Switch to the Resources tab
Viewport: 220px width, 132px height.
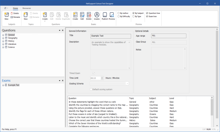[27, 8]
